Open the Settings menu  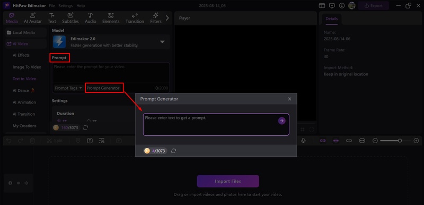(65, 6)
